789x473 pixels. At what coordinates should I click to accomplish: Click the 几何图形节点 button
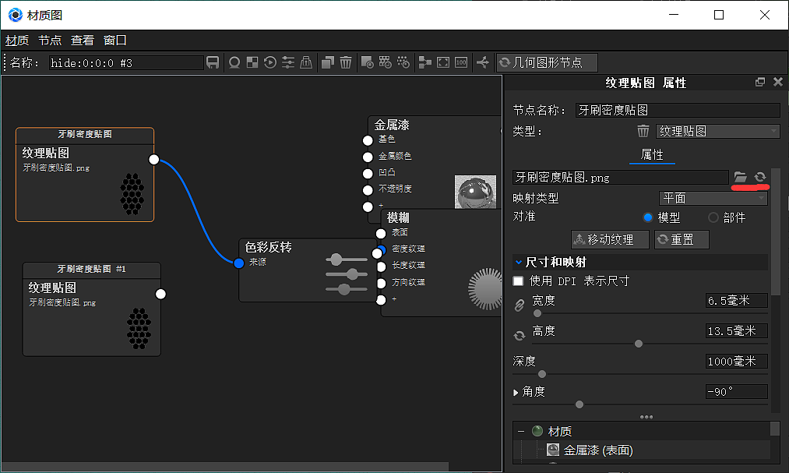pyautogui.click(x=547, y=62)
